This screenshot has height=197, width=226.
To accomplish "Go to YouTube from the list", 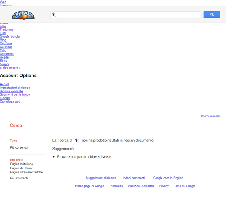I will pyautogui.click(x=6, y=44).
